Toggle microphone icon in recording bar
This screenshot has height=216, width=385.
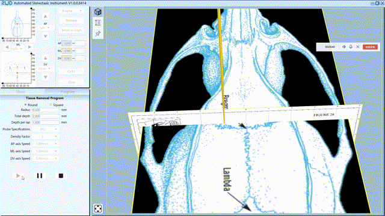click(351, 47)
